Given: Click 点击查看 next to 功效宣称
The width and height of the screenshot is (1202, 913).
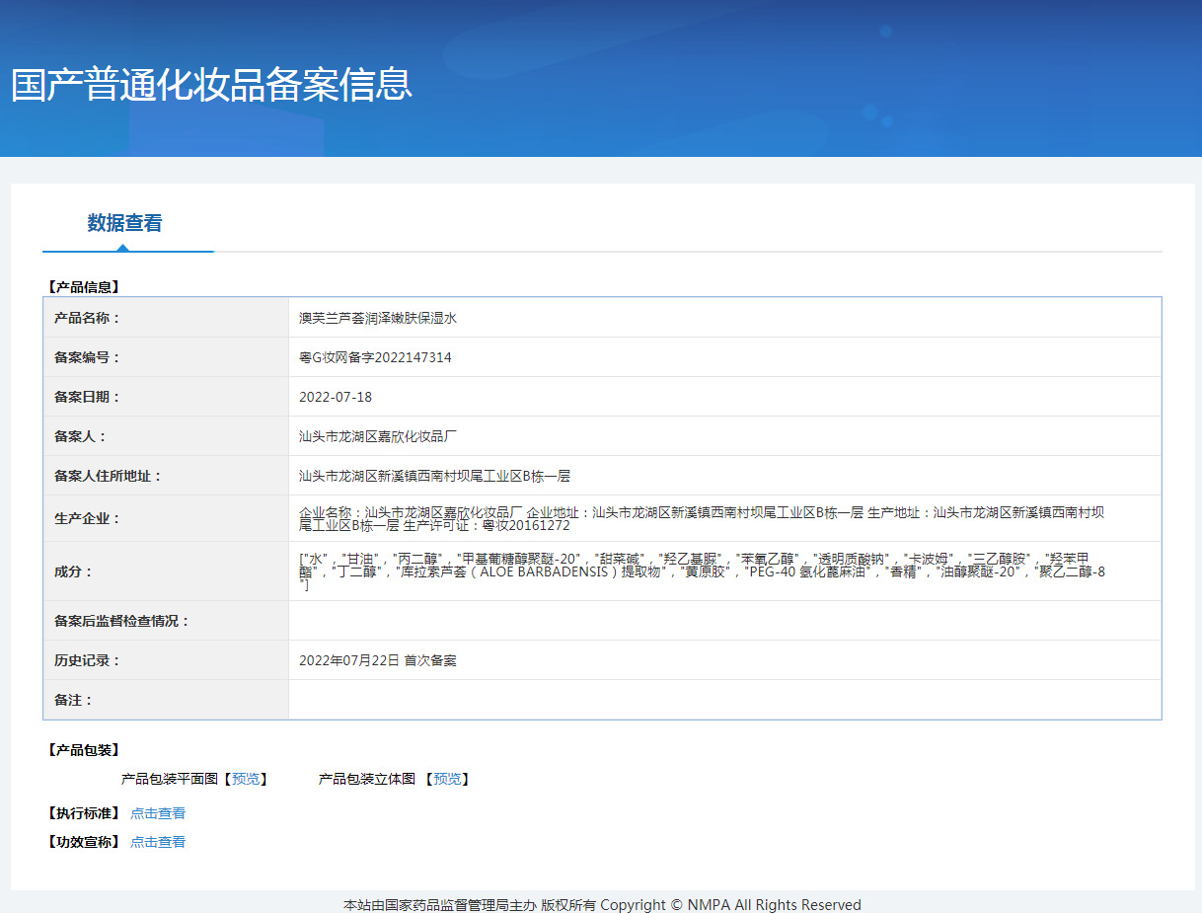Looking at the screenshot, I should tap(158, 842).
